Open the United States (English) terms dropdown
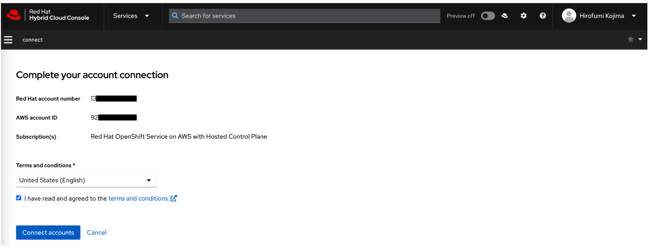This screenshot has height=248, width=652. pos(86,180)
